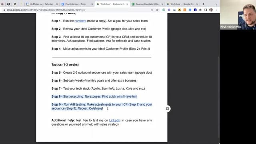Close the Workshop 1 Google Drive tab

click(x=197, y=4)
